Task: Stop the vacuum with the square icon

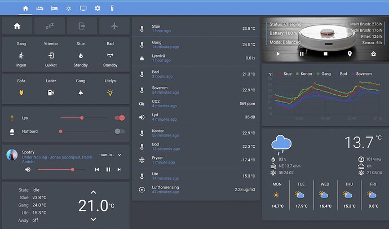Action: [325, 54]
